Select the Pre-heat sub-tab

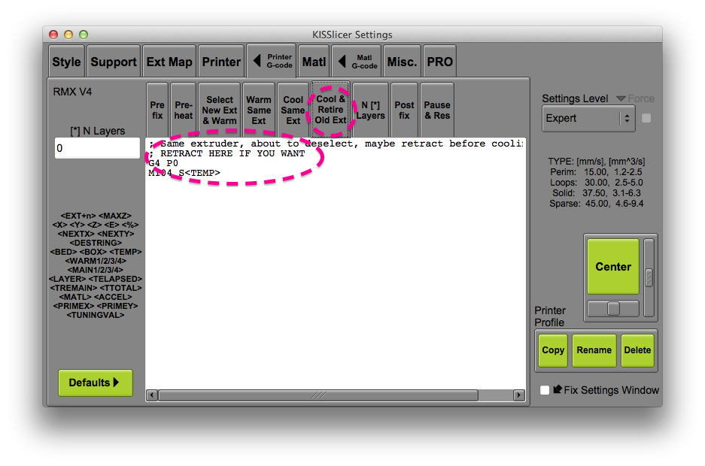[184, 110]
